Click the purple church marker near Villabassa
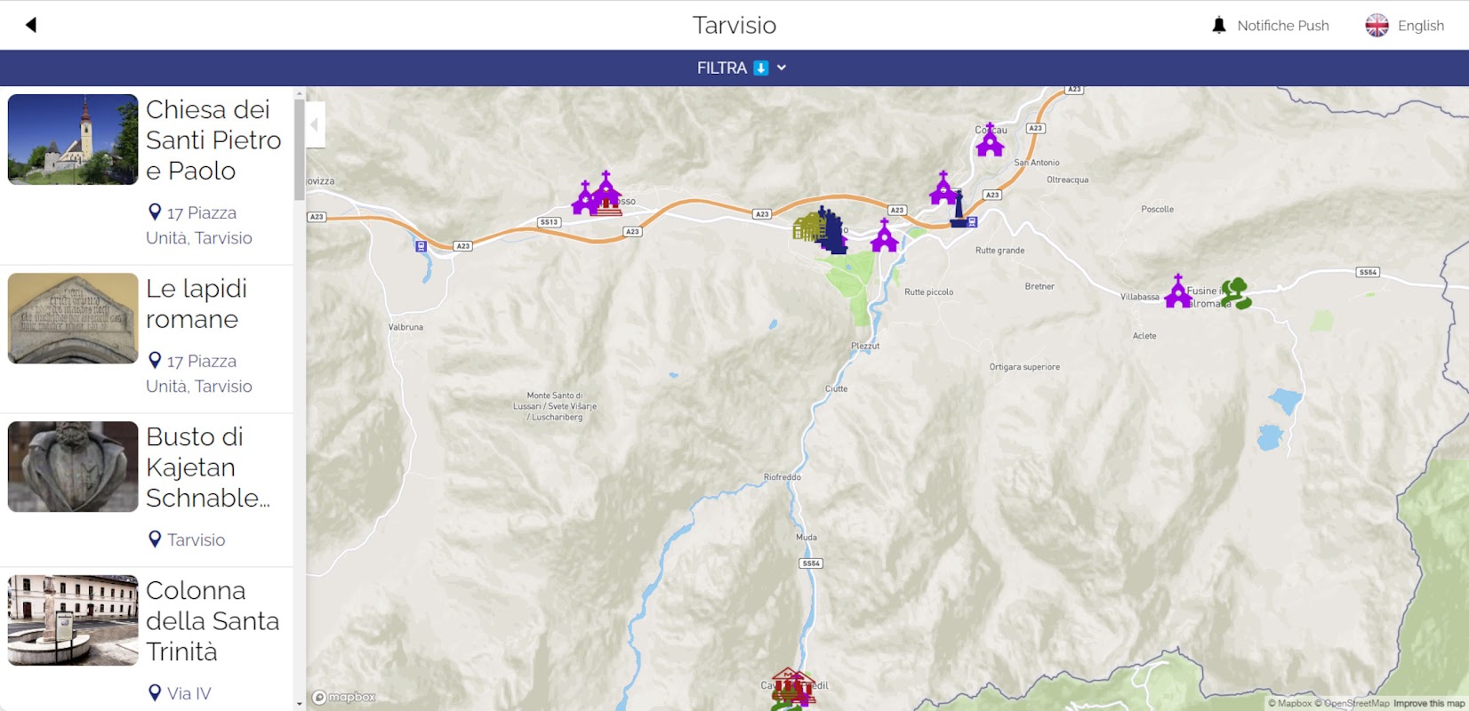Viewport: 1469px width, 711px height. pyautogui.click(x=1178, y=292)
